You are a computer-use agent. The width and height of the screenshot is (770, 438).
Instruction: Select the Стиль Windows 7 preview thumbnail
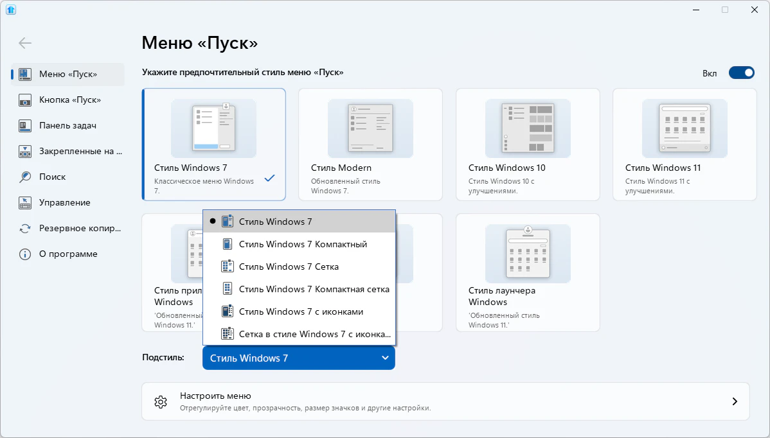(213, 128)
